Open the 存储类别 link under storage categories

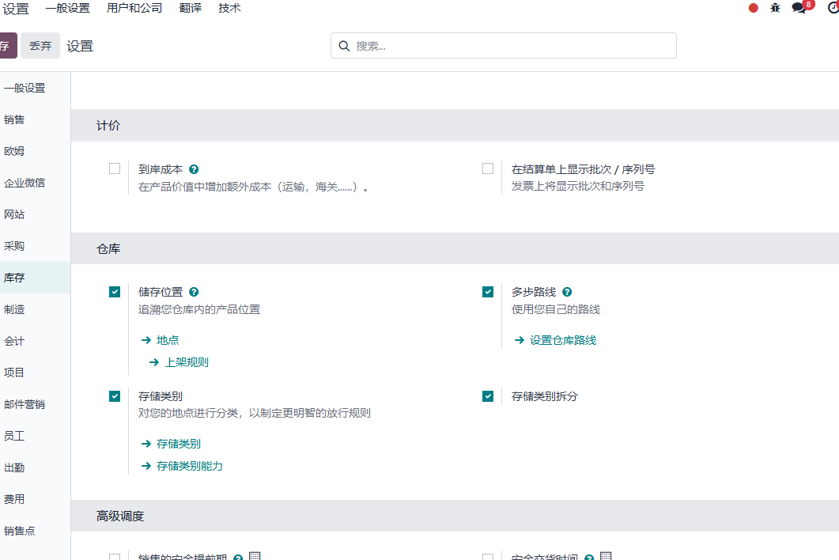click(x=178, y=444)
